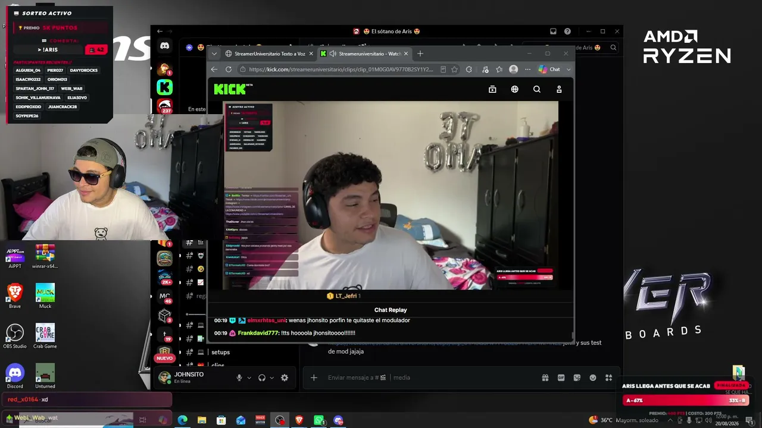Deafen Discord audio with headphones icon

coord(262,377)
